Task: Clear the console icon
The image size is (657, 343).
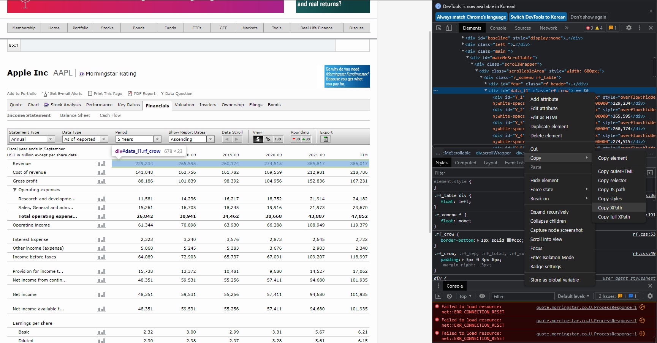Action: pos(450,296)
